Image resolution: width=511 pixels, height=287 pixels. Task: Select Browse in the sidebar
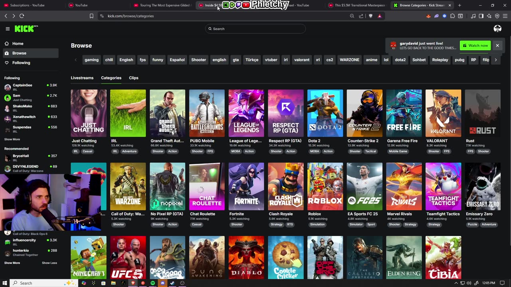point(30,53)
